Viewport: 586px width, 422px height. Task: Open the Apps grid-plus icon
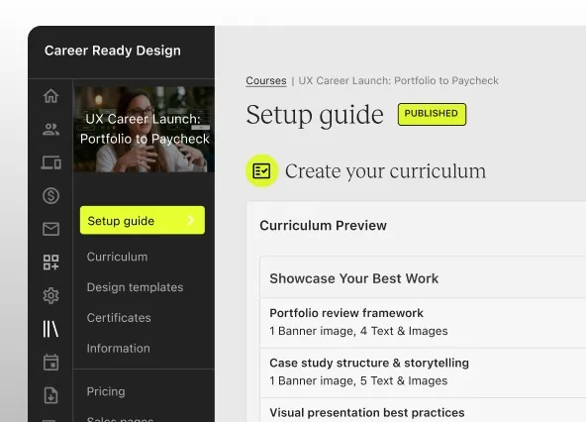click(50, 263)
